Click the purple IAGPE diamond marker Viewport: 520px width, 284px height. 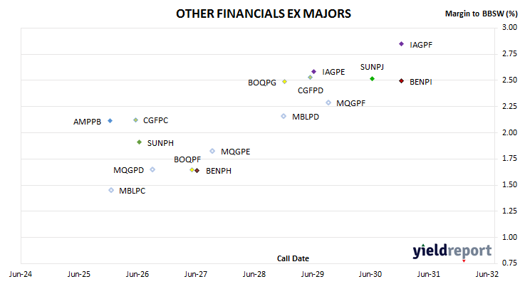[x=313, y=72]
